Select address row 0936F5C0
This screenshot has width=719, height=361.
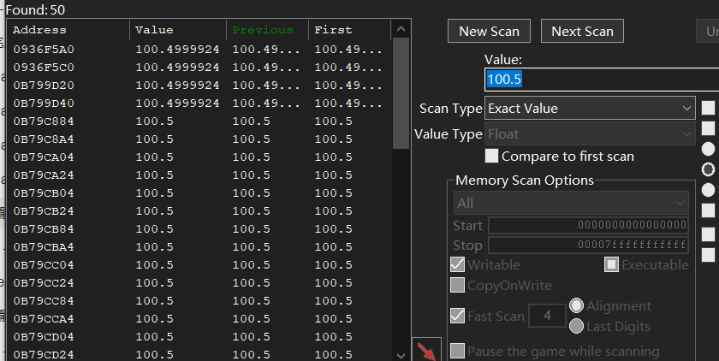(x=199, y=68)
